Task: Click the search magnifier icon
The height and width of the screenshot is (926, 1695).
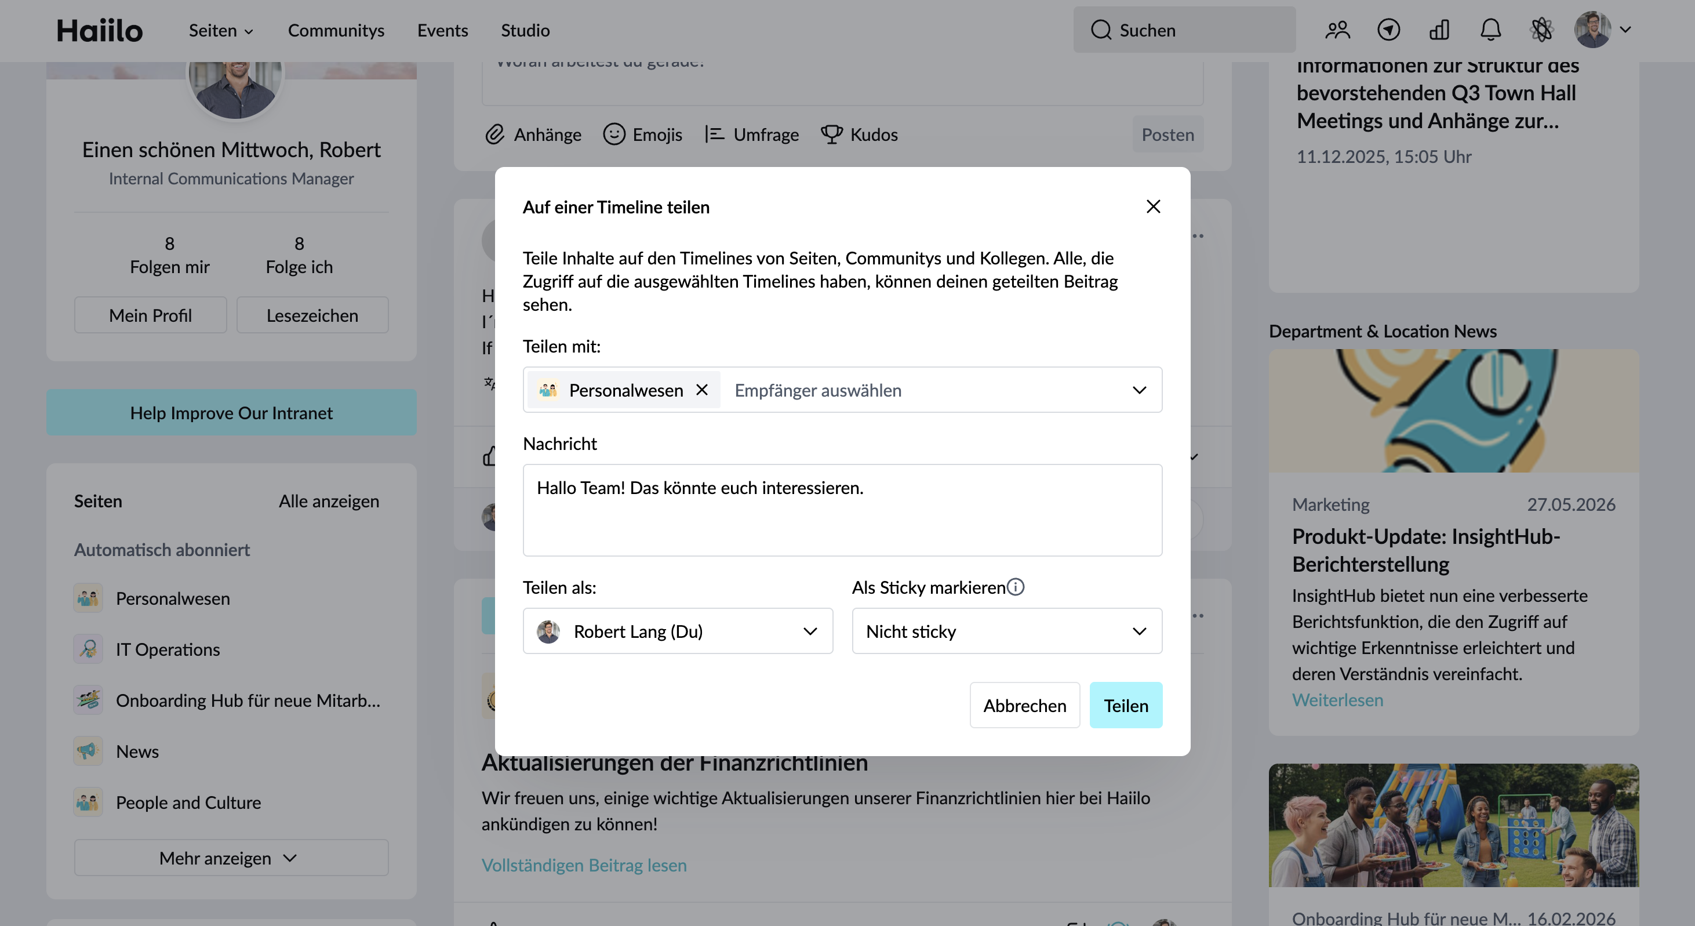Action: click(x=1101, y=30)
